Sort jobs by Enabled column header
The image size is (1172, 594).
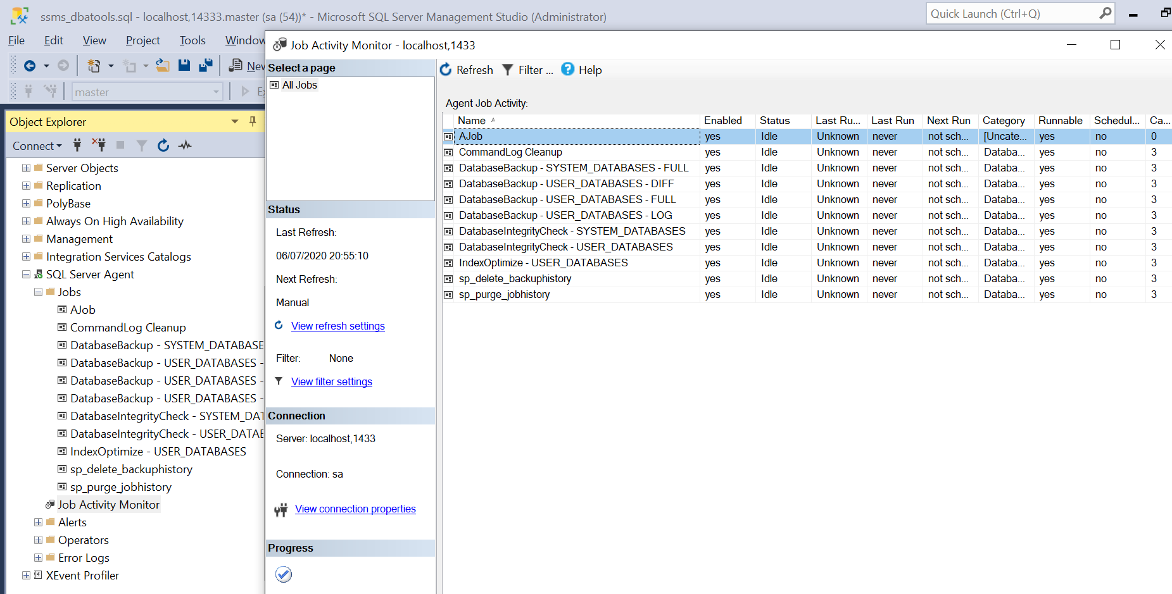722,121
